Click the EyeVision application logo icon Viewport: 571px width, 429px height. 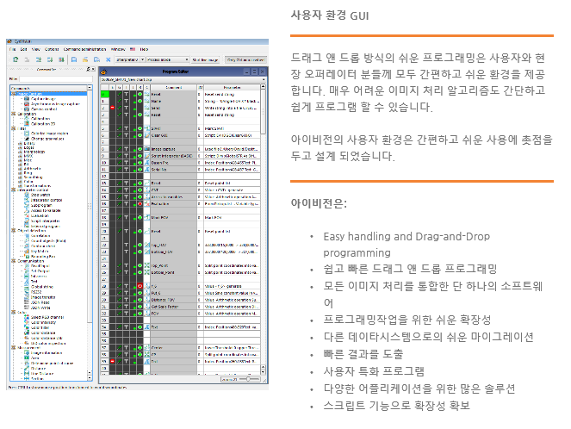(x=10, y=41)
